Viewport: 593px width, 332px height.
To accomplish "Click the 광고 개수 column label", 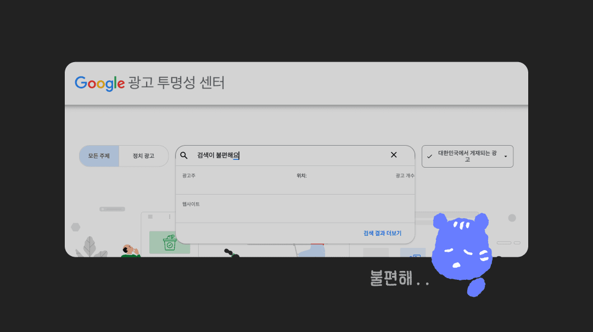I will pyautogui.click(x=405, y=176).
